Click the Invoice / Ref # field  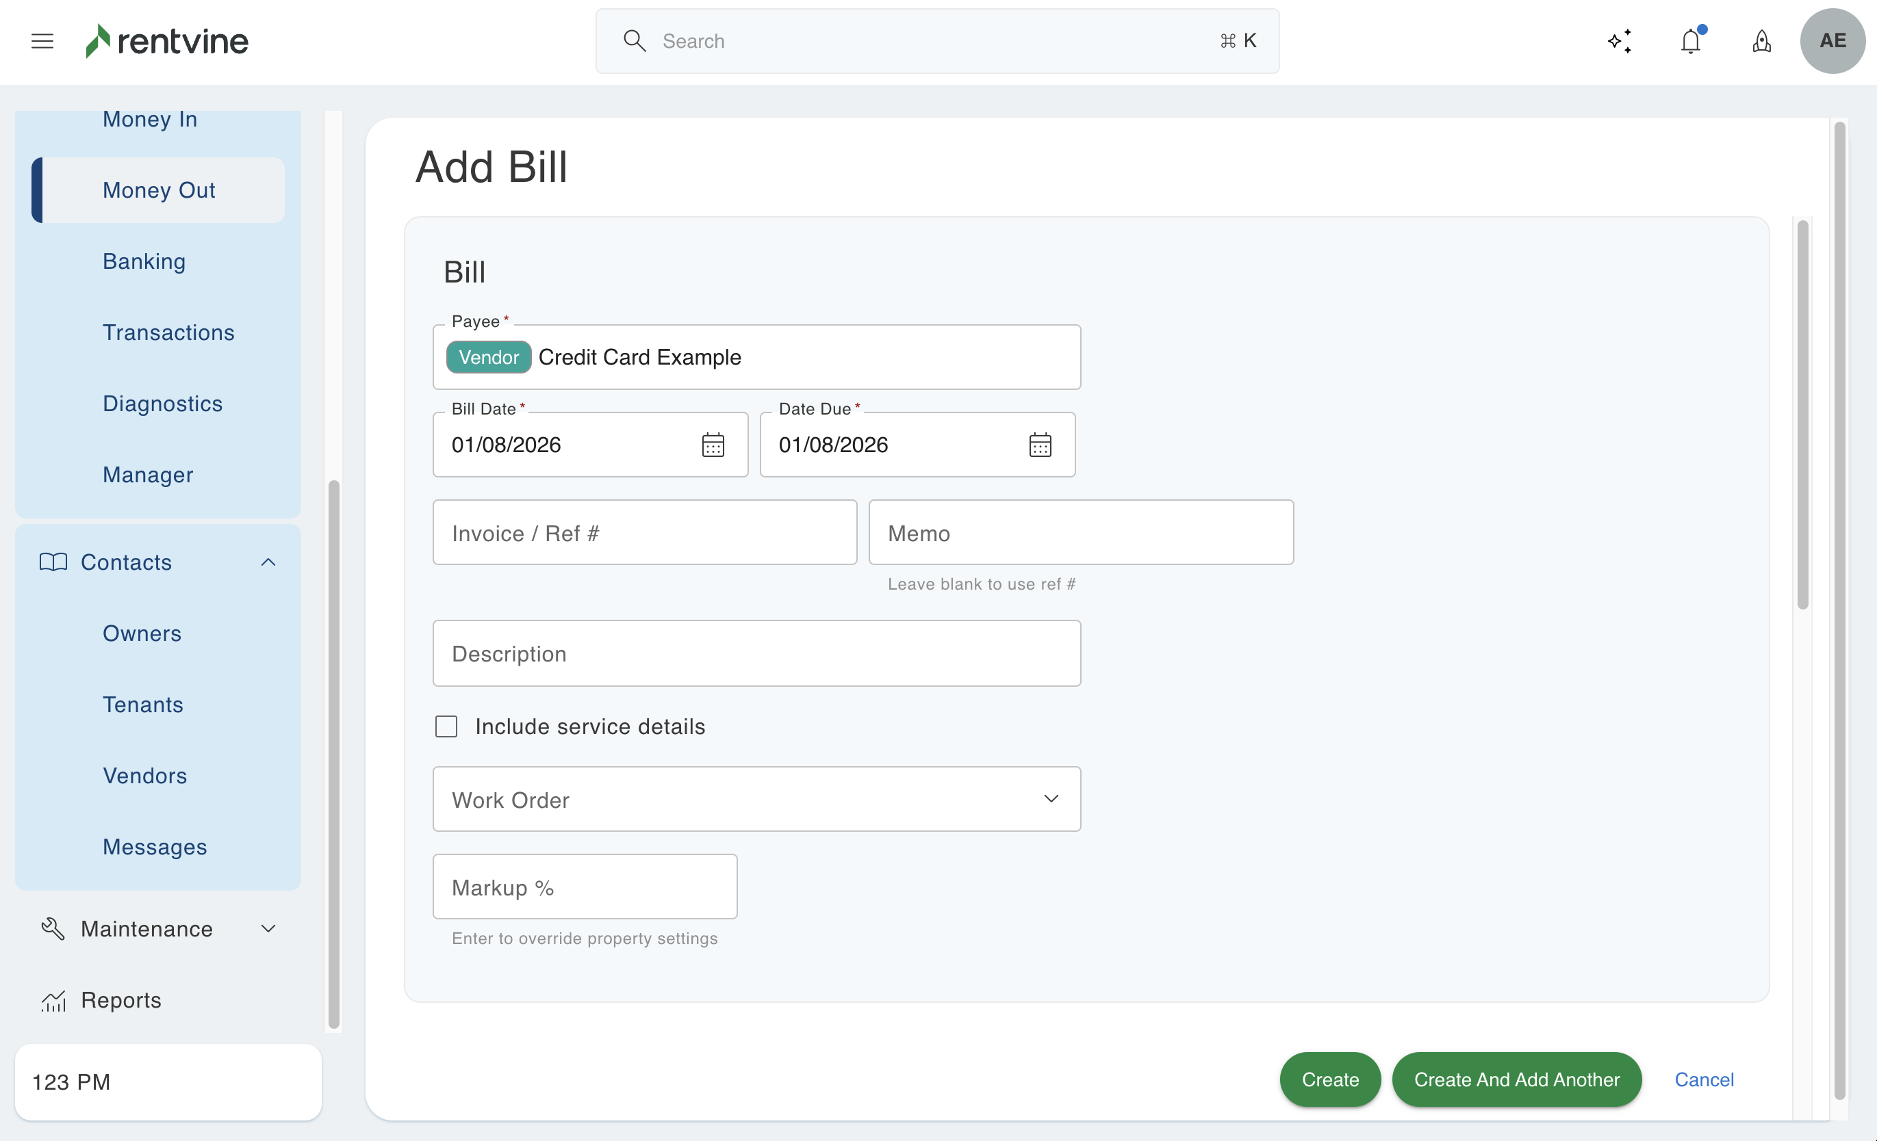(x=644, y=533)
